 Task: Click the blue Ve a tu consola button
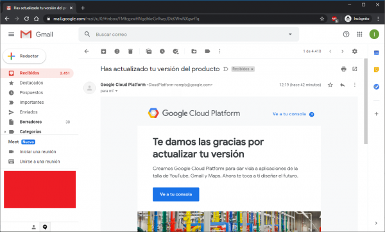pos(176,194)
